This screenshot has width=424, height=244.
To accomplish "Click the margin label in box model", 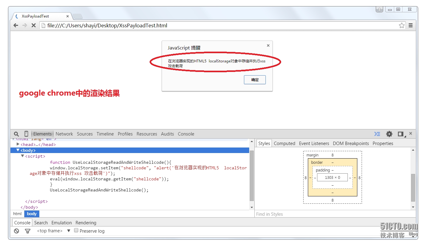I will point(312,155).
